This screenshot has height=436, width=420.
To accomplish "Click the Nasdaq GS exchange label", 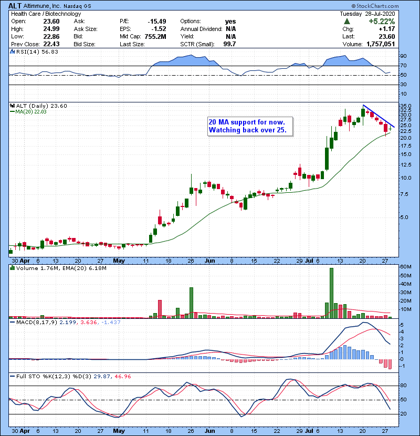I will point(77,6).
